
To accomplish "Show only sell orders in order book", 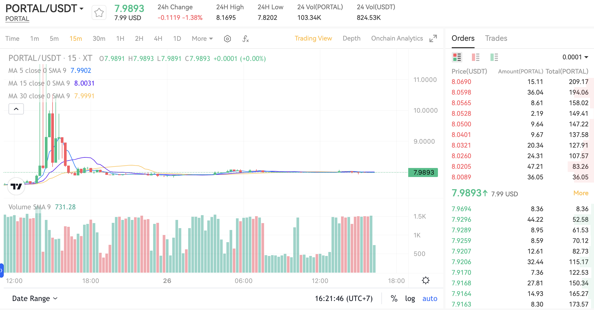I will point(475,57).
